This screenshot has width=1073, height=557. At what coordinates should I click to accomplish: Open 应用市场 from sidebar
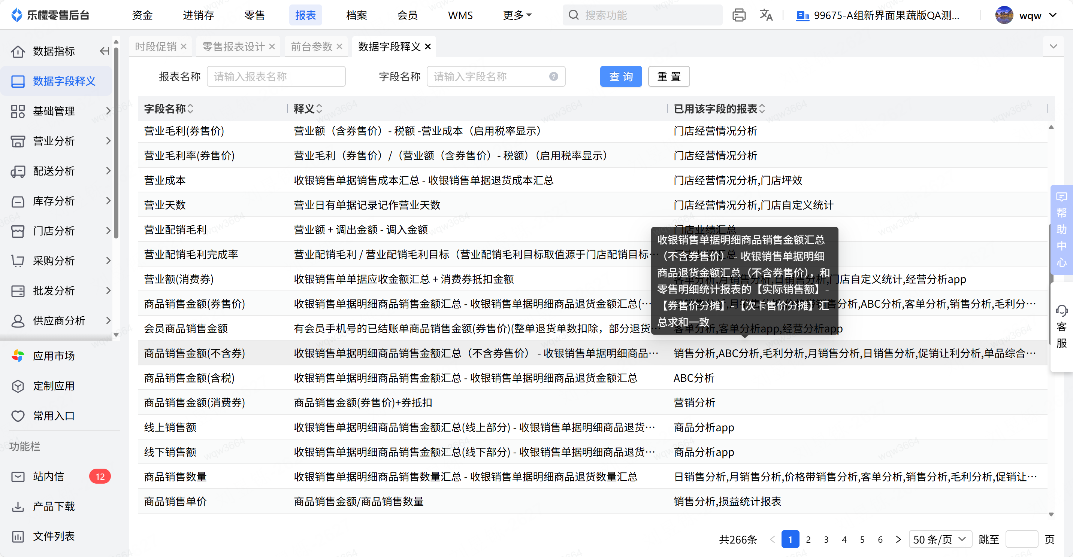[54, 356]
